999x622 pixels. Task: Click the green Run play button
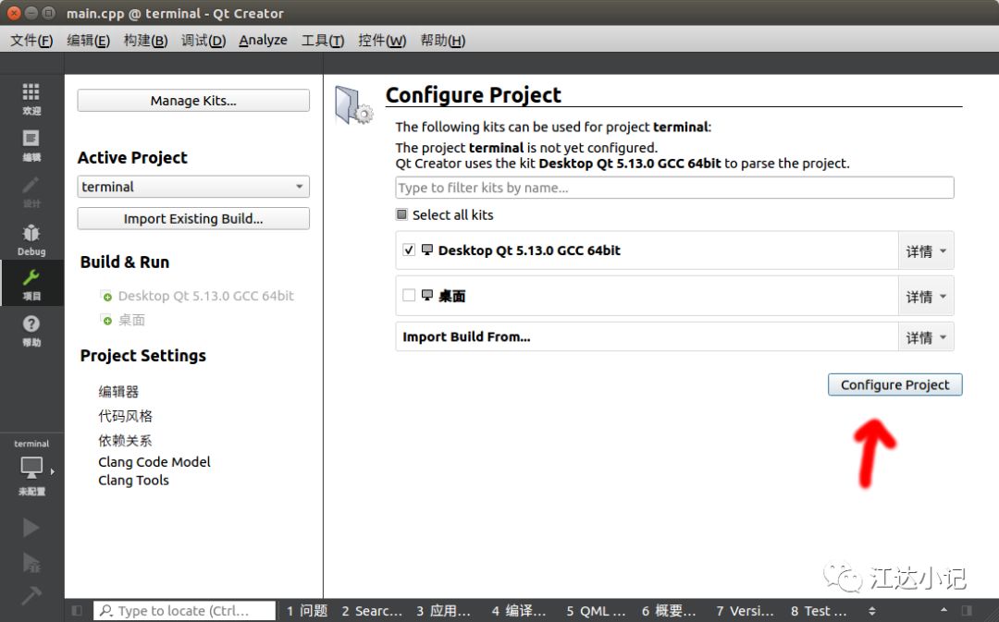coord(31,528)
